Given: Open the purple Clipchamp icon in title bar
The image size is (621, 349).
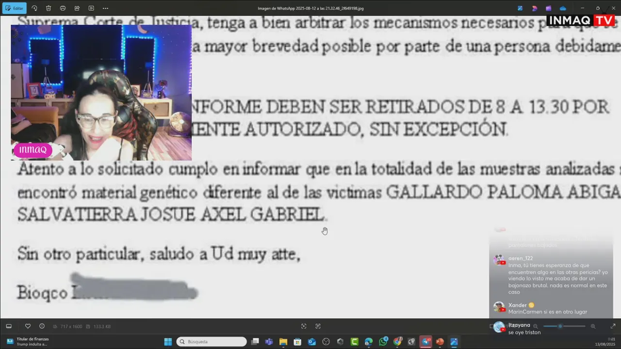Looking at the screenshot, I should pos(548,8).
